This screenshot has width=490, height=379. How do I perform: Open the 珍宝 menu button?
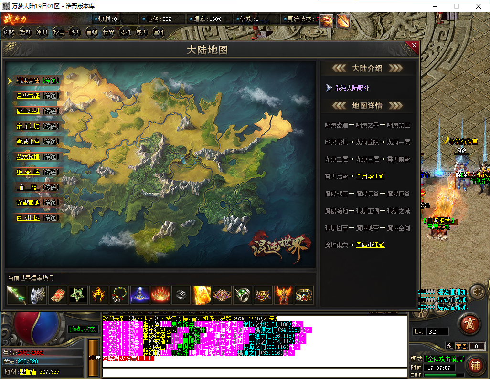59,32
